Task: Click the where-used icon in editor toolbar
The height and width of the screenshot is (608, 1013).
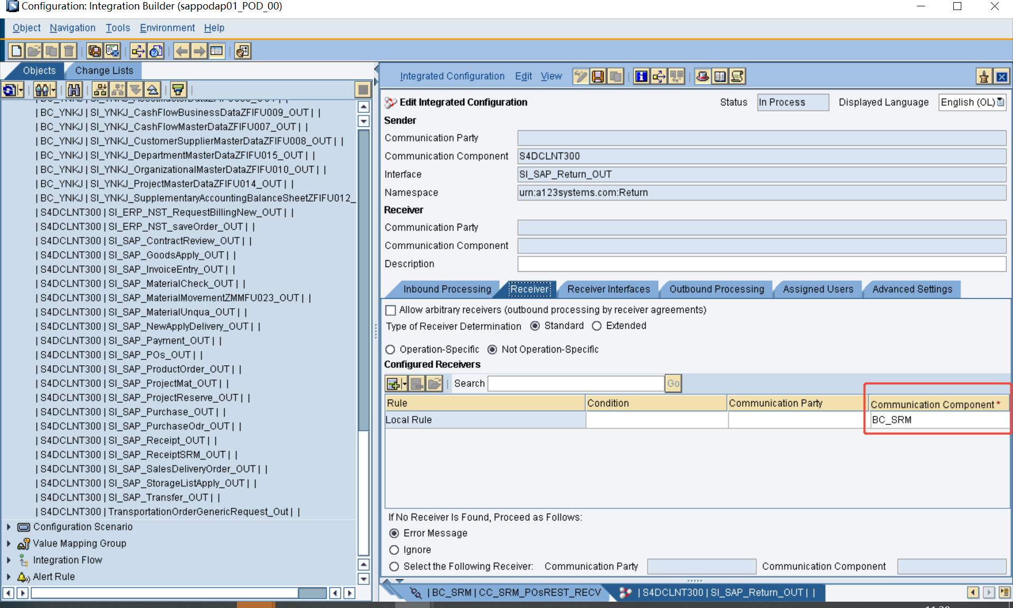Action: (x=659, y=77)
